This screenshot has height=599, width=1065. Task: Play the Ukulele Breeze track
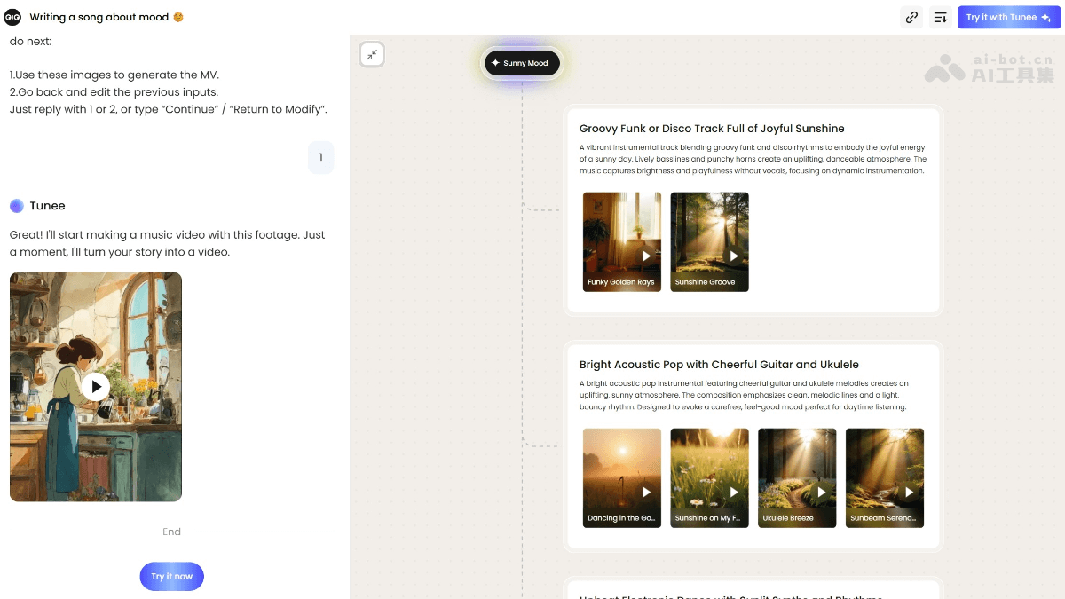point(821,492)
